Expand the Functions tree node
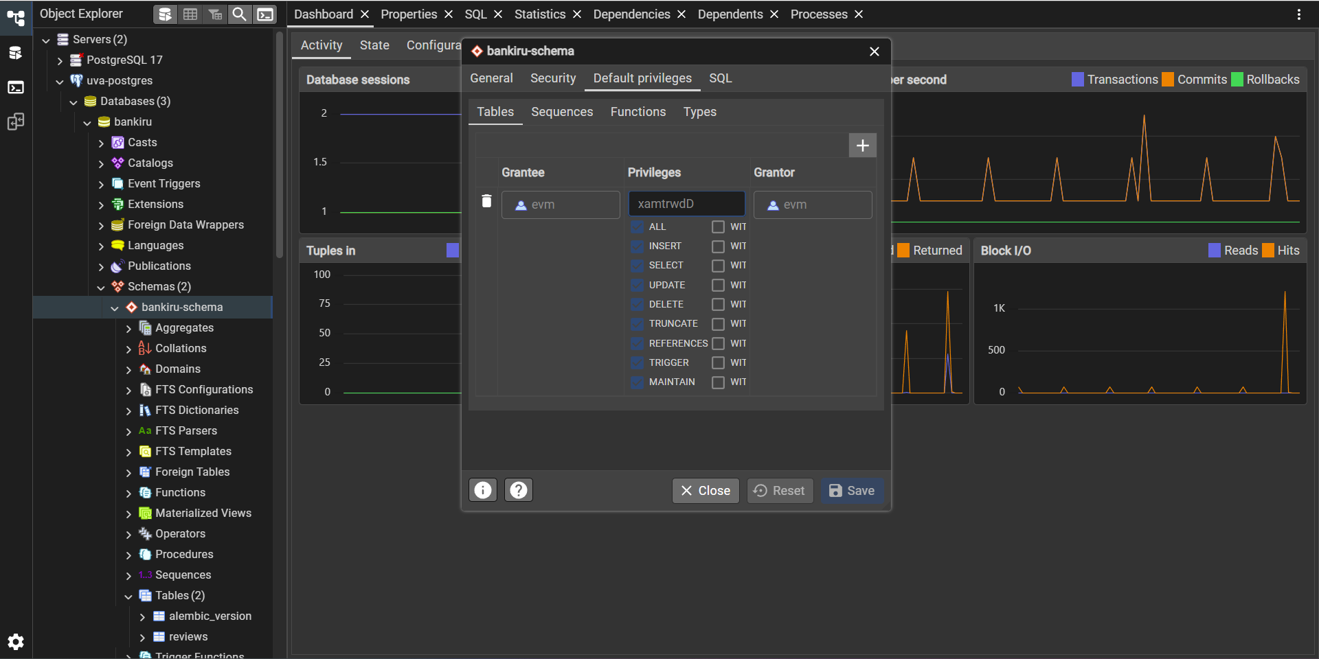Screen dimensions: 1319x659 click(128, 494)
